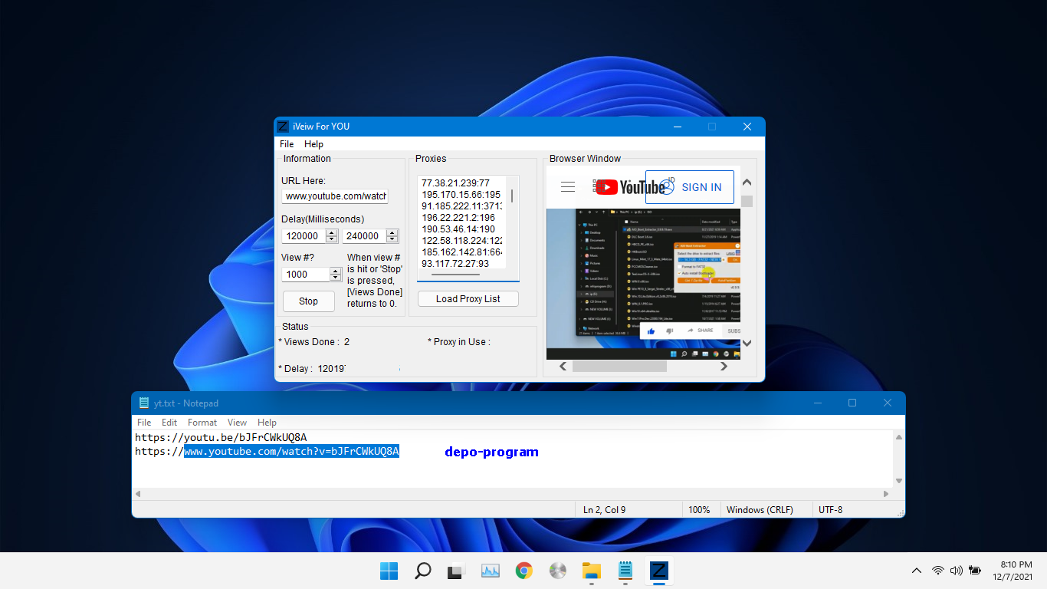Viewport: 1047px width, 589px height.
Task: Click the delay field showing 120000
Action: tap(304, 236)
